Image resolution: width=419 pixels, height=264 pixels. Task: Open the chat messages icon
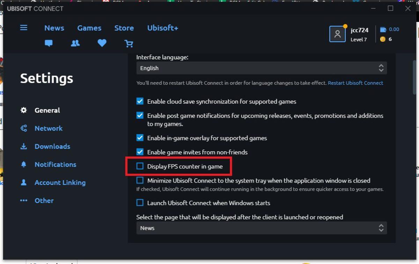49,43
